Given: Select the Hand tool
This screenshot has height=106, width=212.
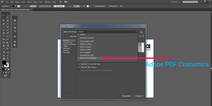Looking at the screenshot, I should click(x=4, y=58).
